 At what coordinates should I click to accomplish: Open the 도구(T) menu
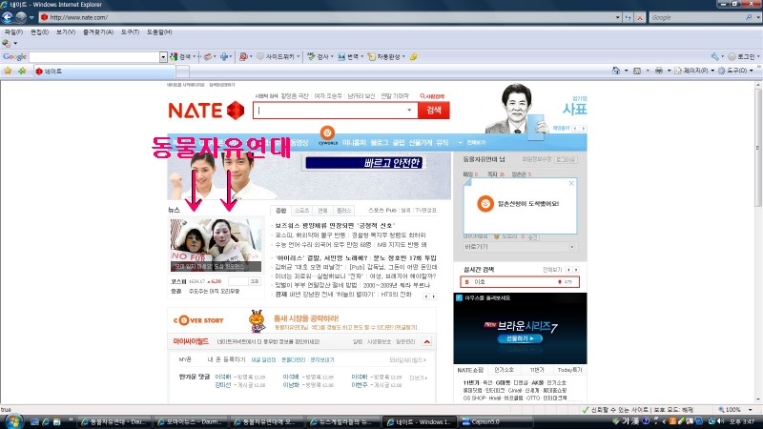(x=130, y=32)
